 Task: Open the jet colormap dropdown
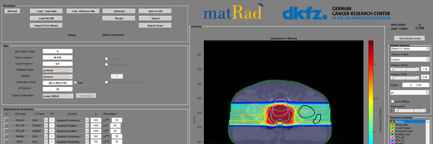(410, 93)
